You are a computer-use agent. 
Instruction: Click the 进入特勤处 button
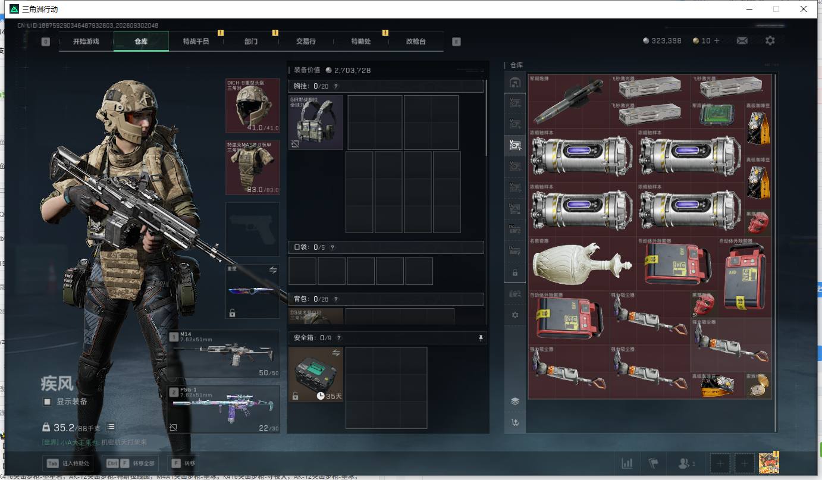[67, 463]
